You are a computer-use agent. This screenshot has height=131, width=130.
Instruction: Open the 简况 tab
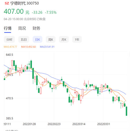[22, 28]
